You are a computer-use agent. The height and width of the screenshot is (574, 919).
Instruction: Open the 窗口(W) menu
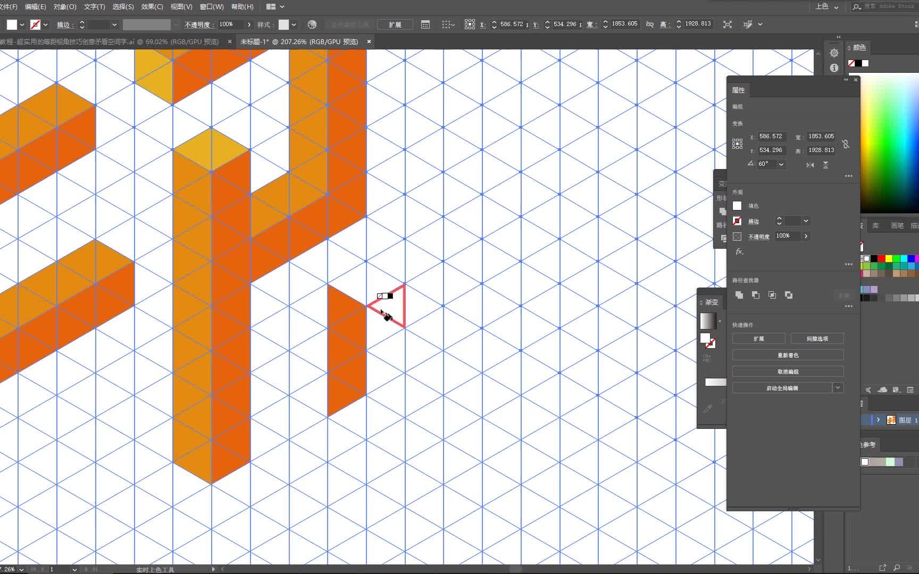pyautogui.click(x=212, y=7)
